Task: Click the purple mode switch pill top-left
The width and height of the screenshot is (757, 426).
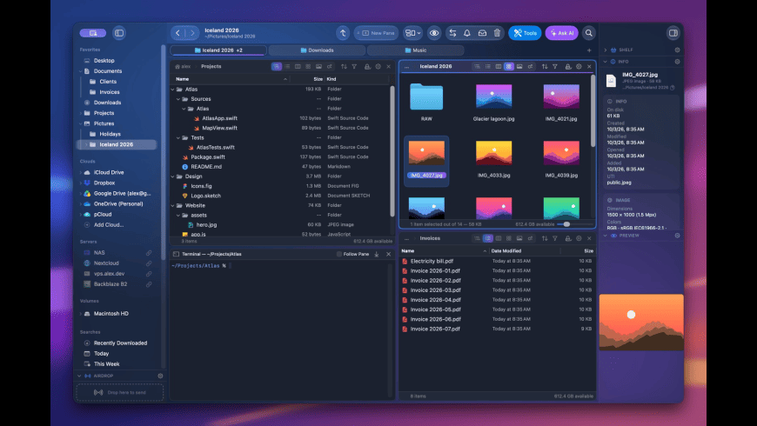Action: pyautogui.click(x=93, y=33)
